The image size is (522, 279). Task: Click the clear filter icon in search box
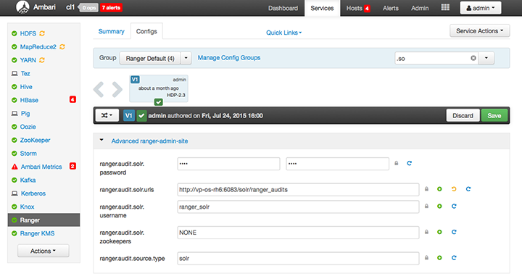[473, 58]
